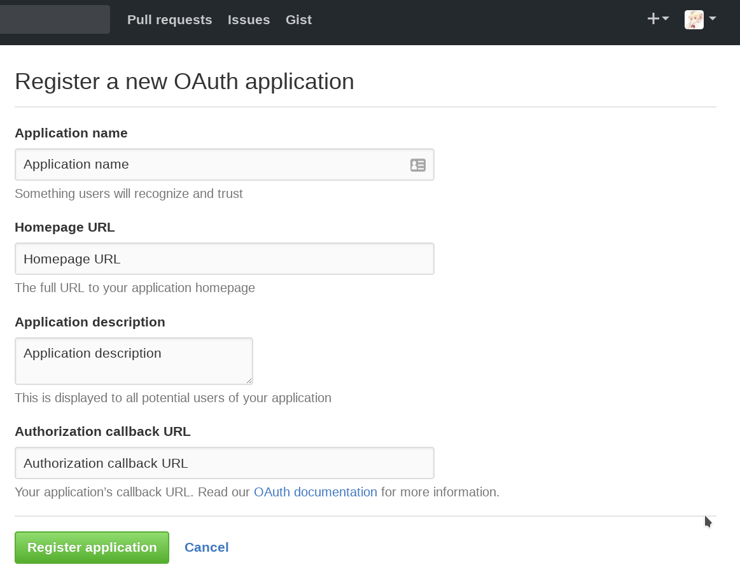This screenshot has height=581, width=740.
Task: Click the Homepage URL input field
Action: 223,258
